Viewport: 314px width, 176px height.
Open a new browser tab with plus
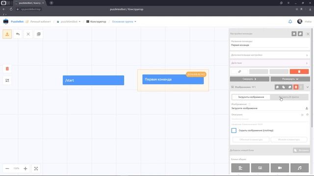[x=51, y=3]
